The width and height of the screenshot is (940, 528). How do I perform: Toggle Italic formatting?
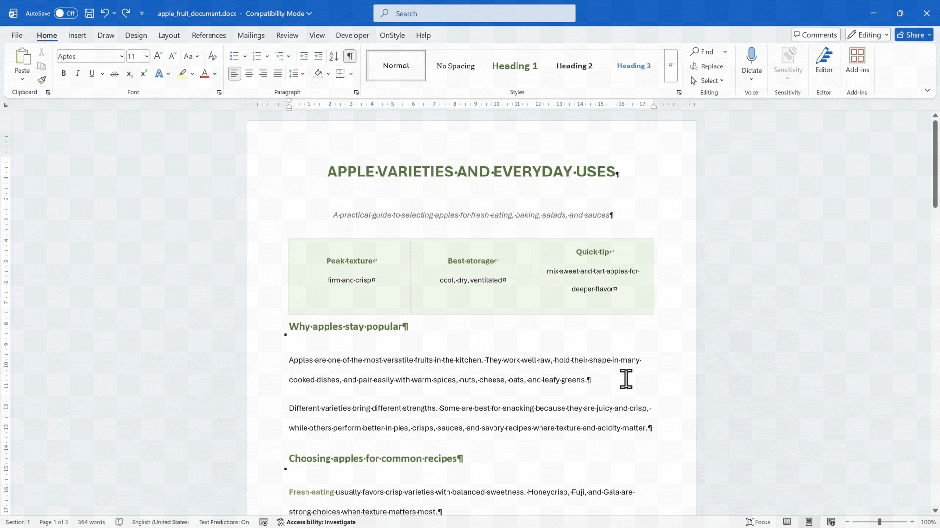click(77, 74)
